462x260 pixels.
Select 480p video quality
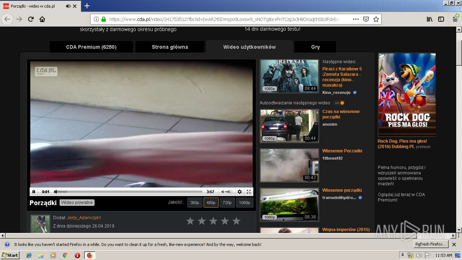click(x=211, y=203)
